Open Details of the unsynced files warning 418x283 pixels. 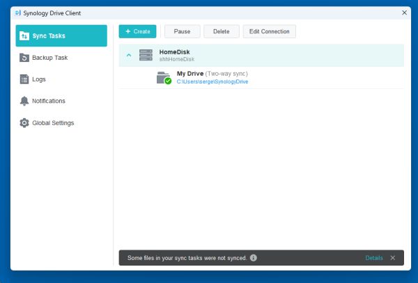pos(374,258)
